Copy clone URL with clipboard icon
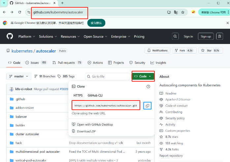230x162 pixels. coord(148,105)
